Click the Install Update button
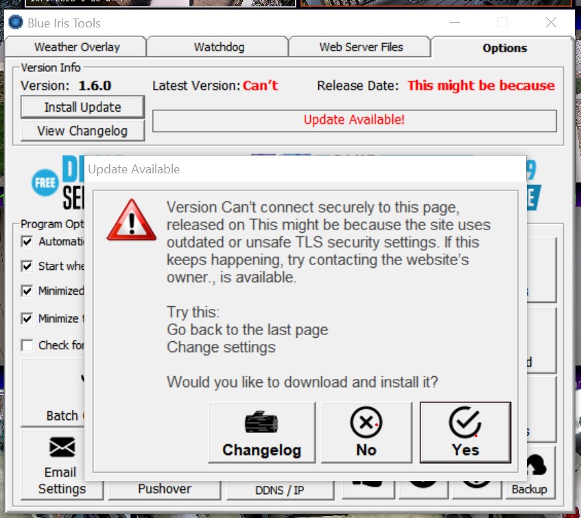The image size is (581, 518). pyautogui.click(x=82, y=107)
